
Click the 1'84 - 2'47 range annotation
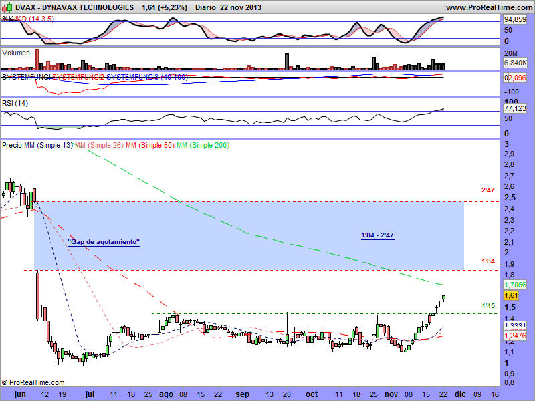(x=378, y=235)
